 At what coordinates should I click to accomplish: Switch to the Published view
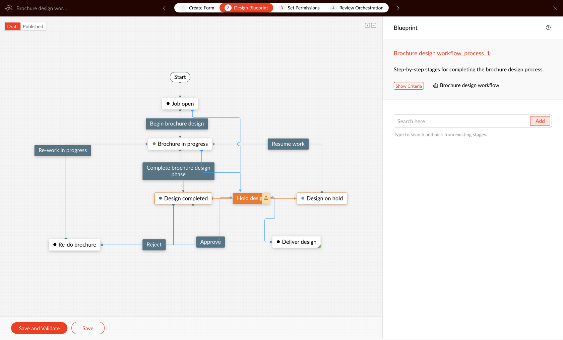[33, 26]
